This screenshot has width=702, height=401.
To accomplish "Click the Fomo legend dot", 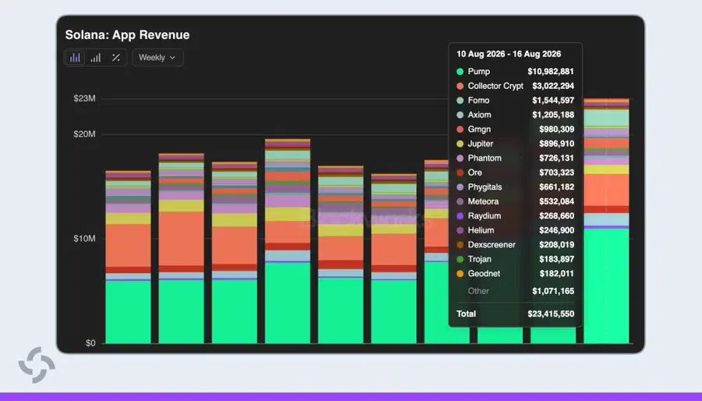I will [459, 100].
